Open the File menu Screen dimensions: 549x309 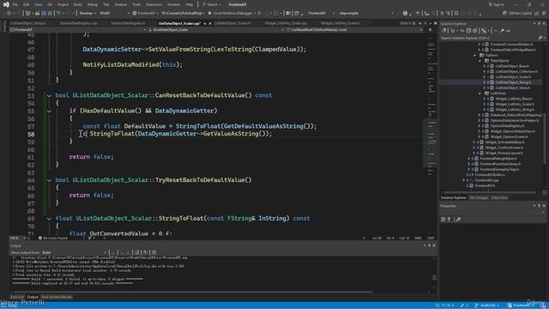(15, 4)
